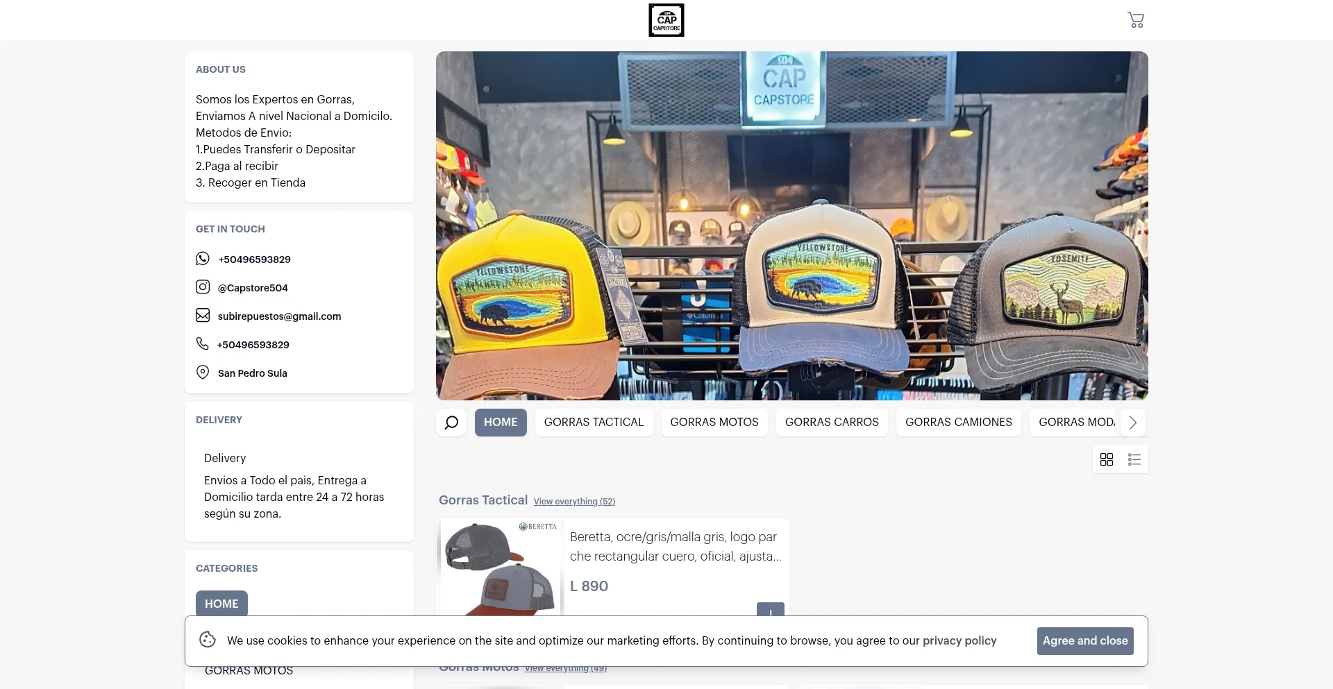Select HOME in sidebar Categories

coord(221,603)
